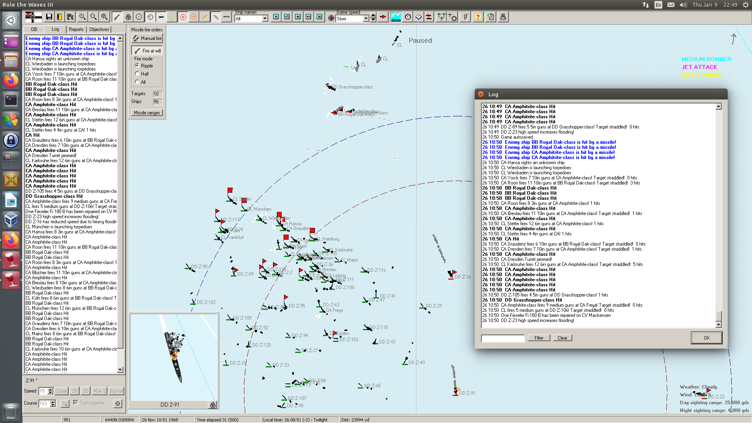
Task: Toggle the orange M circle icon
Action: (194, 17)
